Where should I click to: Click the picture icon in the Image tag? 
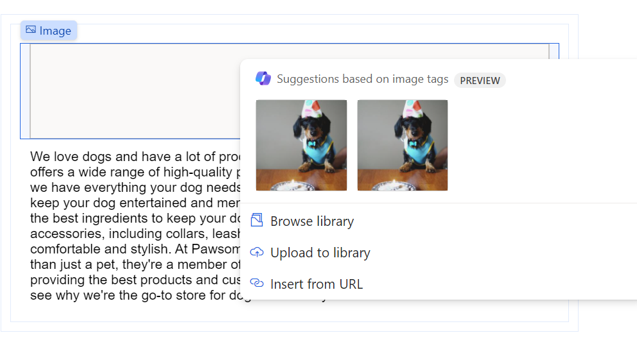coord(31,30)
